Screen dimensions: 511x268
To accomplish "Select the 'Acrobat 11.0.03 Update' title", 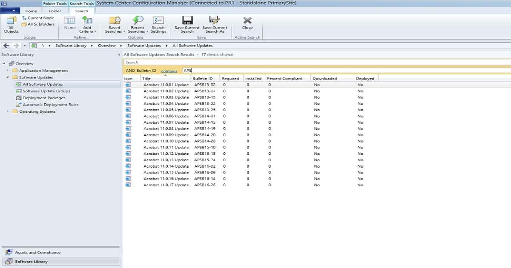I will coord(166,97).
